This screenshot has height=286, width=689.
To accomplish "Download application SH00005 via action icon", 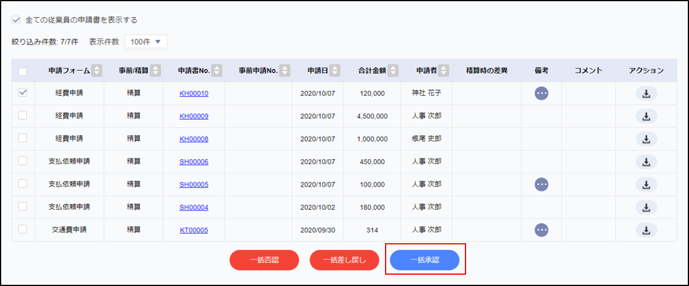I will click(x=646, y=185).
